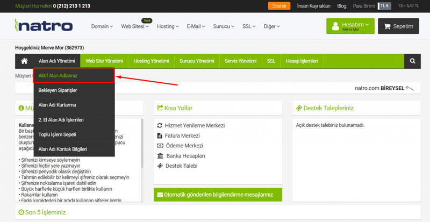Screen dimensions: 430x222
Task: Click Hoşgeldiniz Merve Mor (362973) text
Action: coord(49,48)
